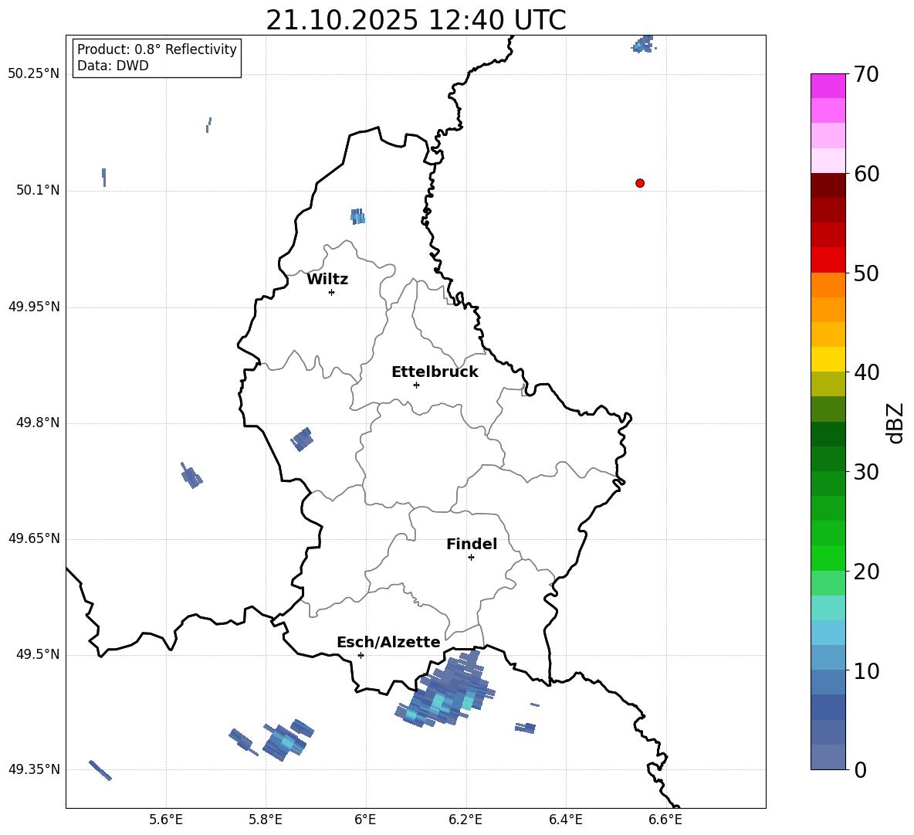Click the colorbar tick label 50
The width and height of the screenshot is (914, 835).
[865, 273]
